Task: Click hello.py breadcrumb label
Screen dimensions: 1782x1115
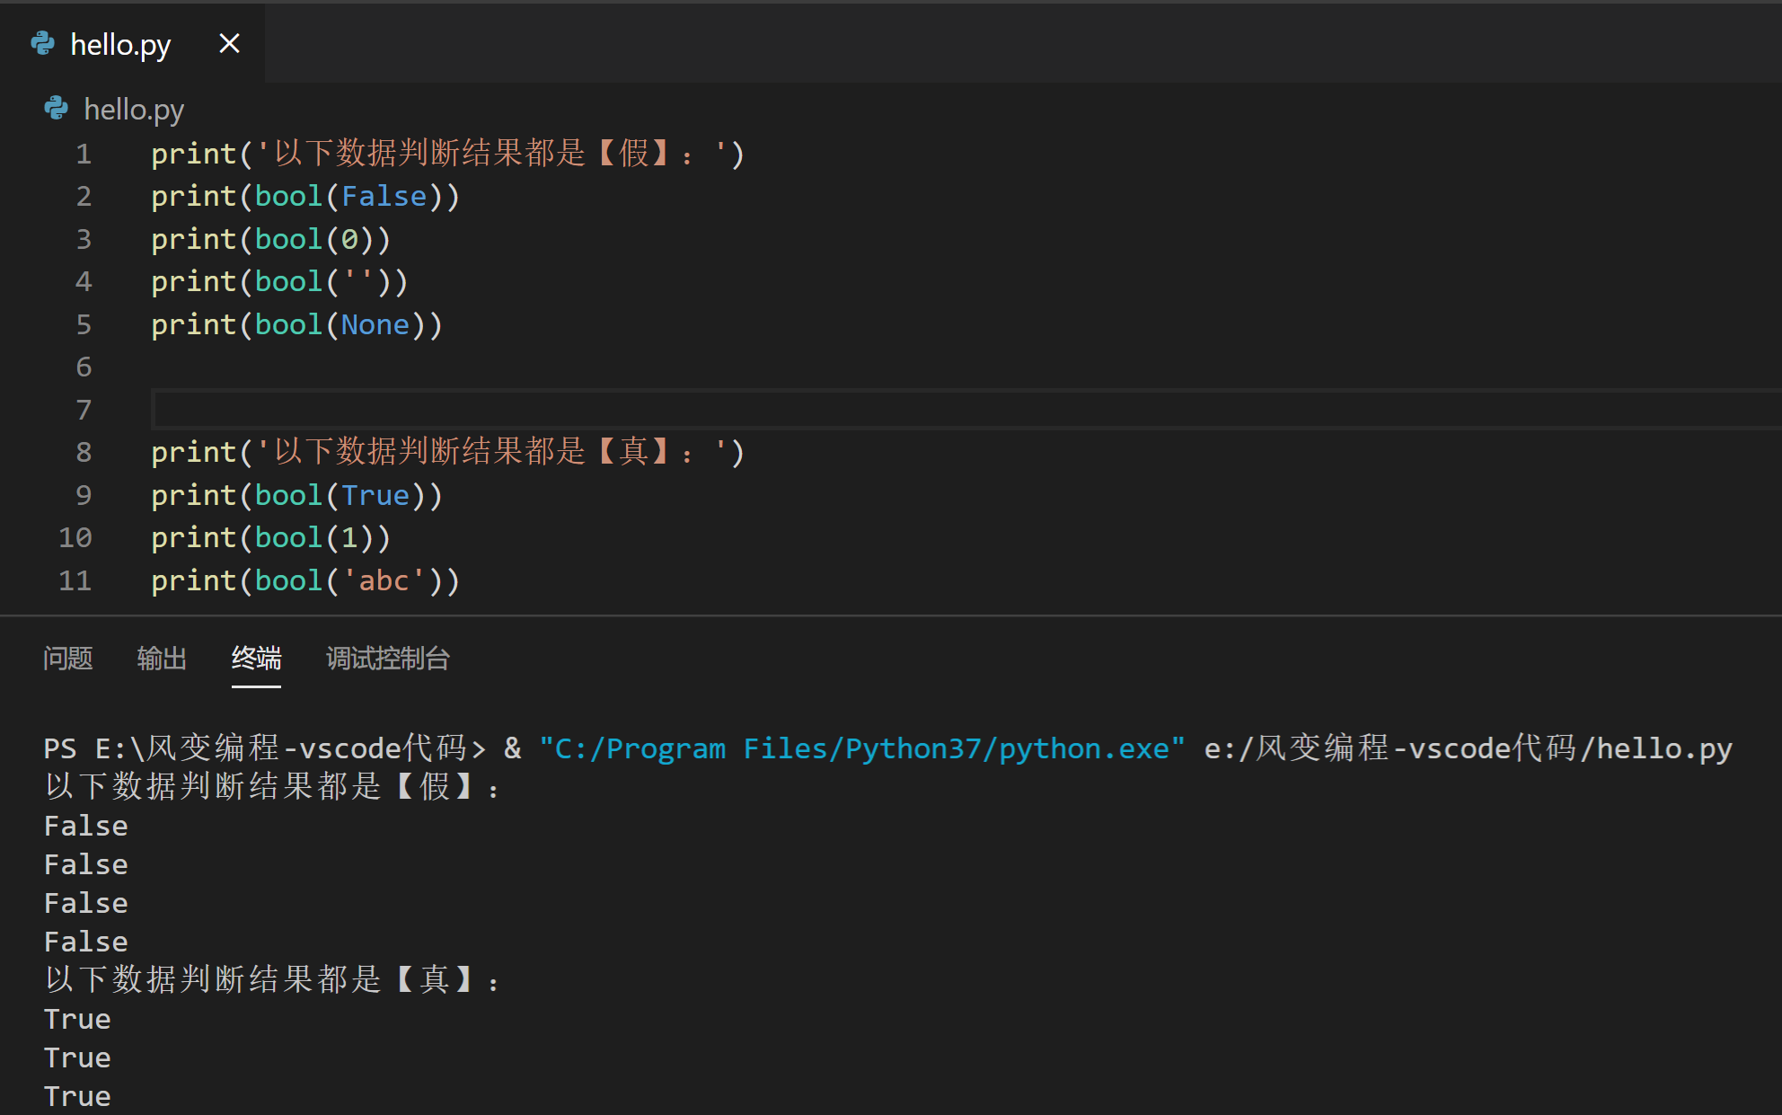Action: 134,110
